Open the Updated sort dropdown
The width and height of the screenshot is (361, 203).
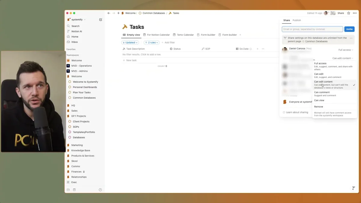[130, 42]
